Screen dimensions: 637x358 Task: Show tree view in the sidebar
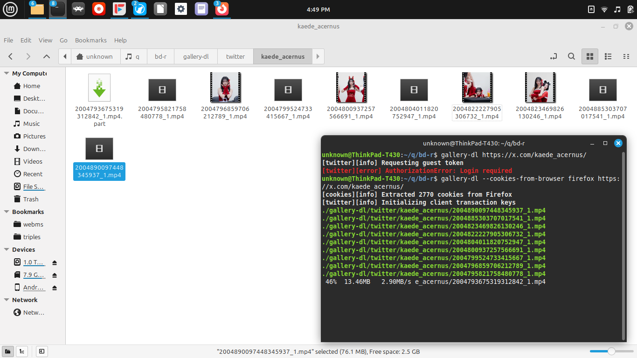[x=21, y=351]
